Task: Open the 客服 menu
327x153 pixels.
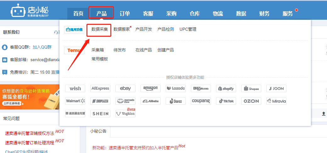Action: pyautogui.click(x=148, y=14)
